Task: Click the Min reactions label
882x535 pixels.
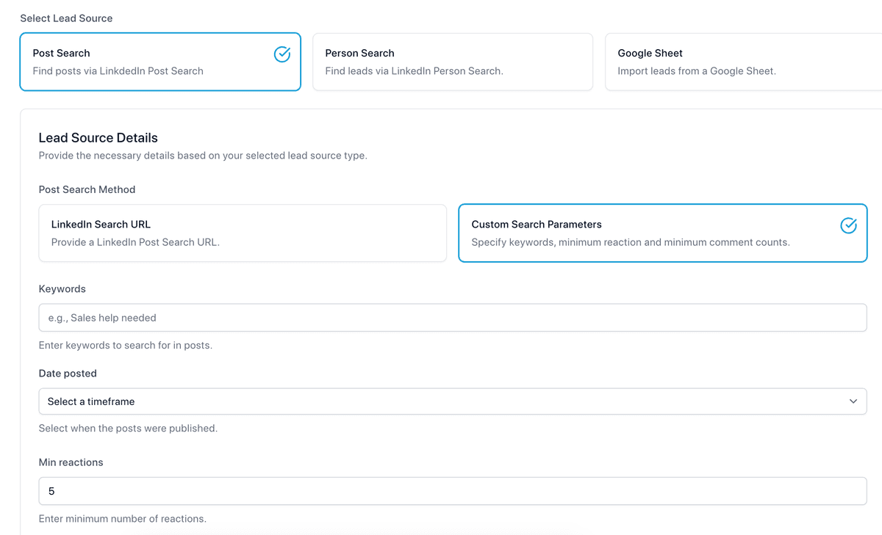Action: click(x=71, y=462)
